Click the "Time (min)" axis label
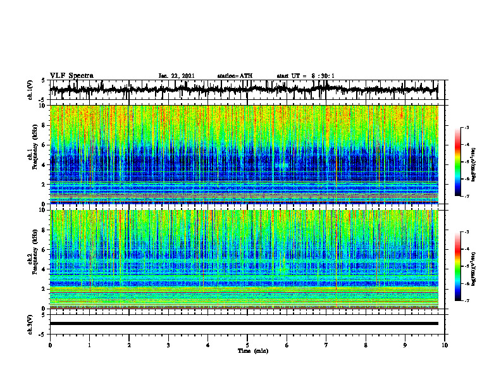The image size is (501, 387). pos(253,351)
